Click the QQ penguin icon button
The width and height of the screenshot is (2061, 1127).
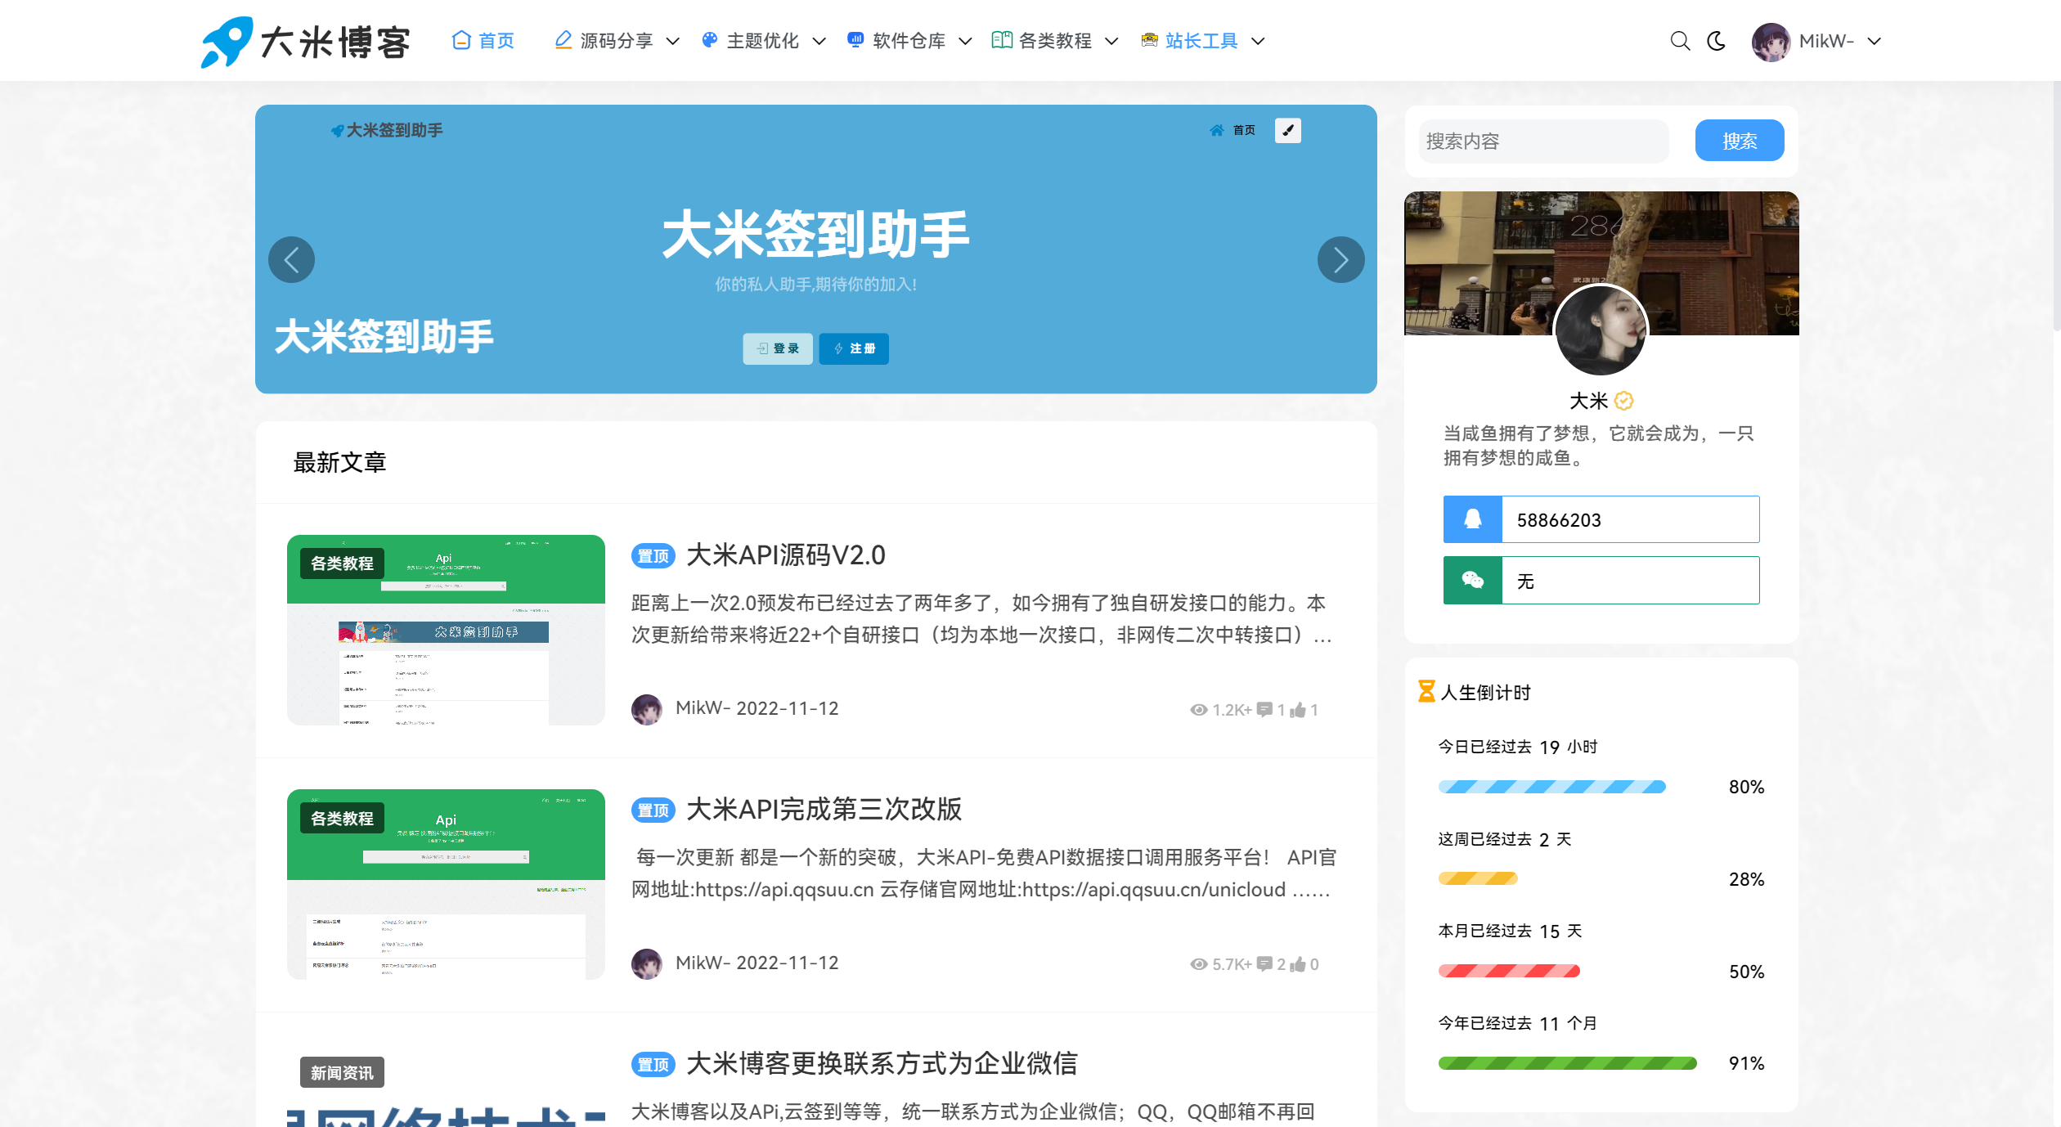pyautogui.click(x=1472, y=519)
